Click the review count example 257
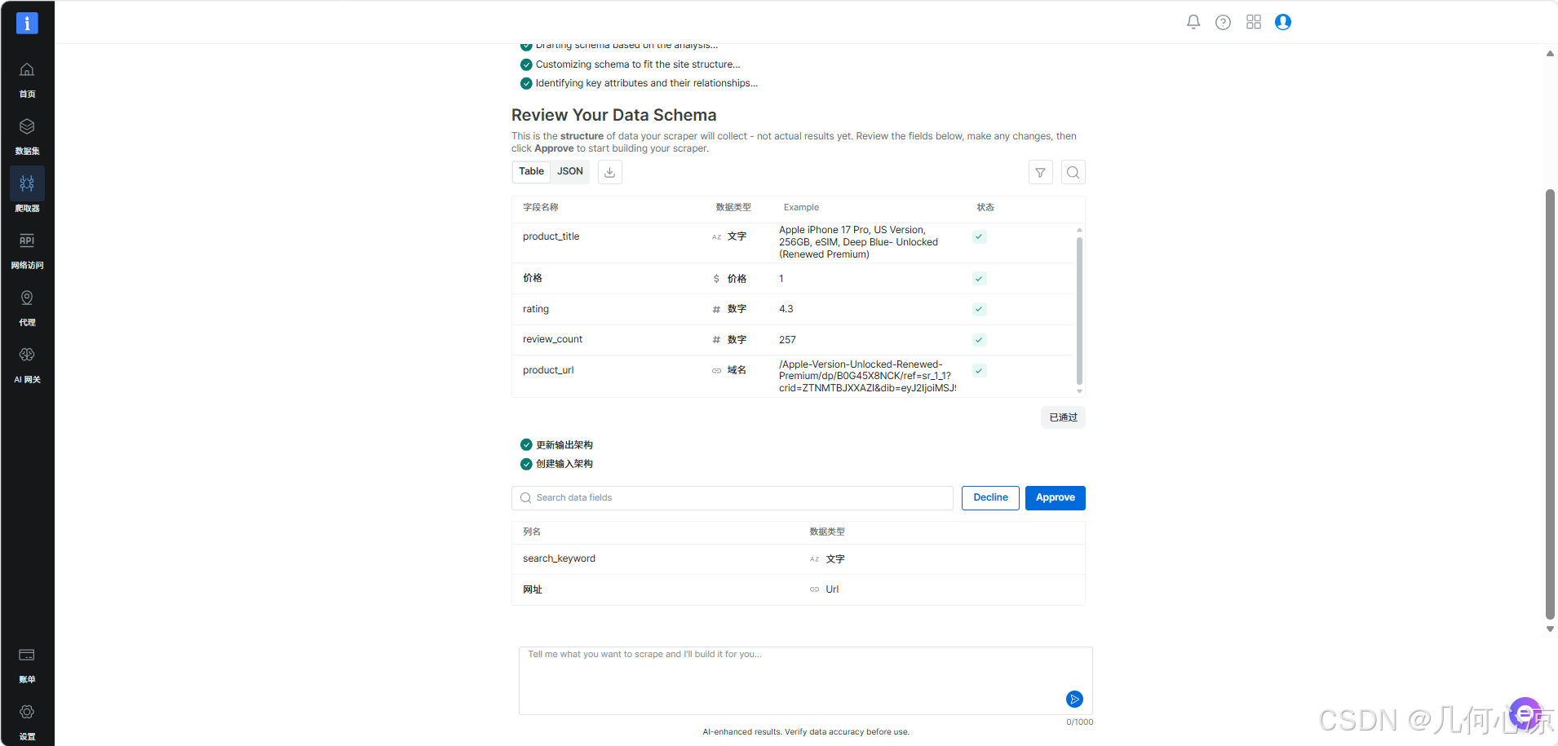Image resolution: width=1558 pixels, height=746 pixels. (x=787, y=340)
